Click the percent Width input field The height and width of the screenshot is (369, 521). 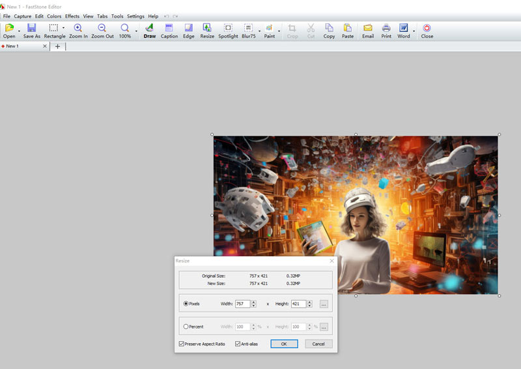(x=242, y=327)
